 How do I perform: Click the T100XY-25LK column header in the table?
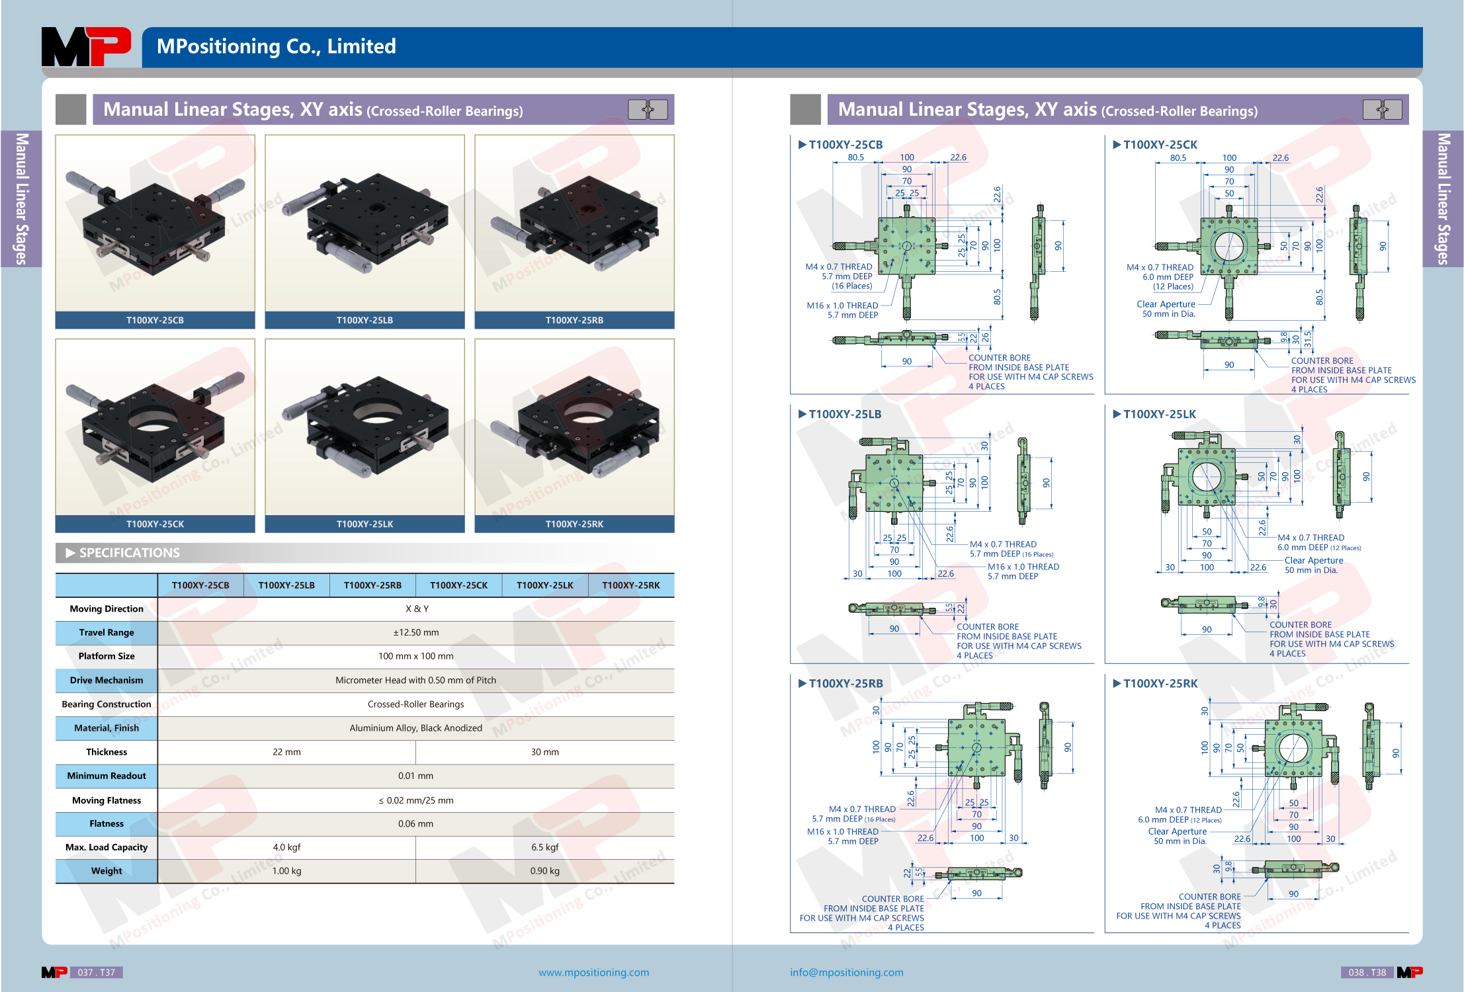point(544,585)
